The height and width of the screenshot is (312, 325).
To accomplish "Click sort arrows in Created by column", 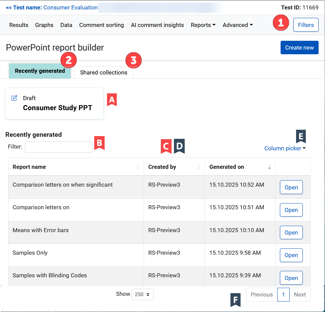I will pos(198,167).
